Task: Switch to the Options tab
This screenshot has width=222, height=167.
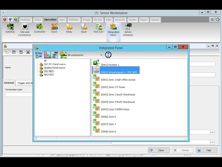Action: [155, 20]
